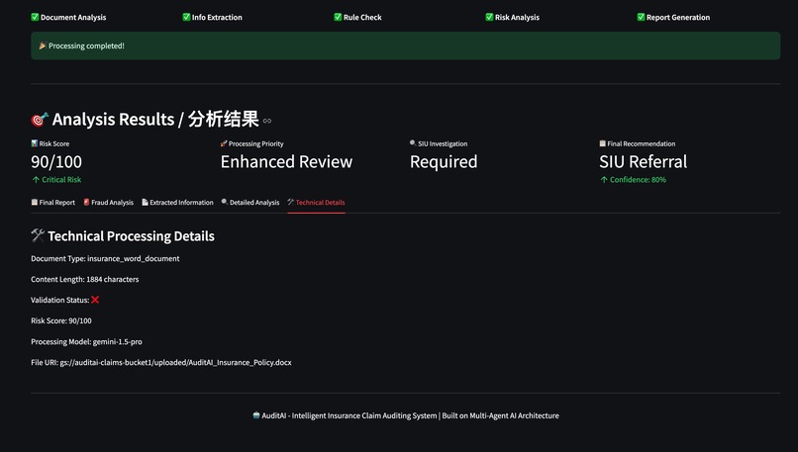Click the SIU Referral recommendation value
The image size is (798, 452).
pyautogui.click(x=644, y=161)
